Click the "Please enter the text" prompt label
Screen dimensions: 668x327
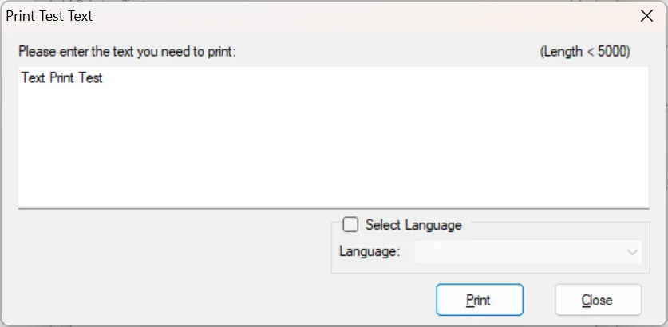tap(128, 52)
